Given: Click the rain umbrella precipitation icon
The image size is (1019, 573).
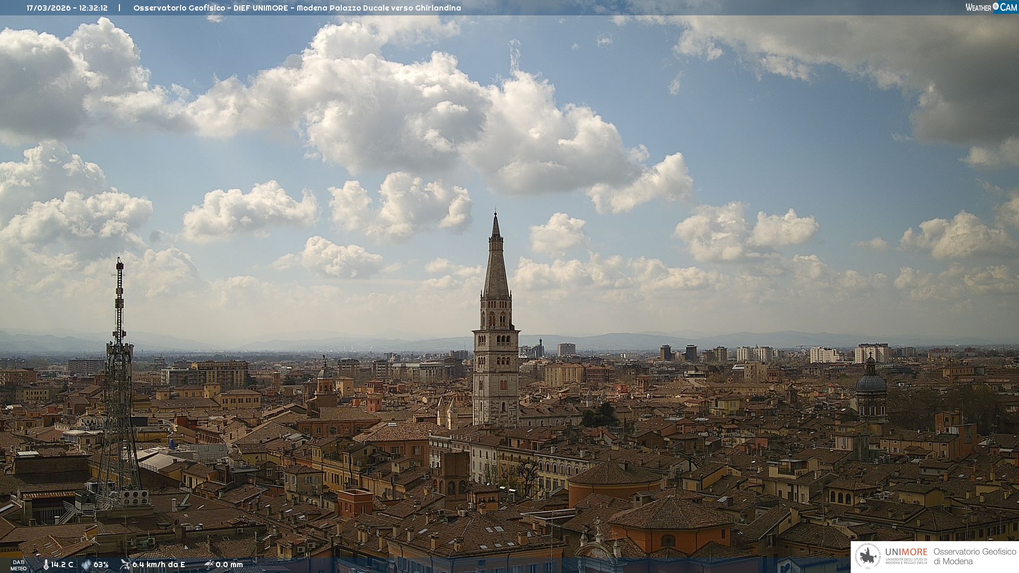Looking at the screenshot, I should [209, 565].
